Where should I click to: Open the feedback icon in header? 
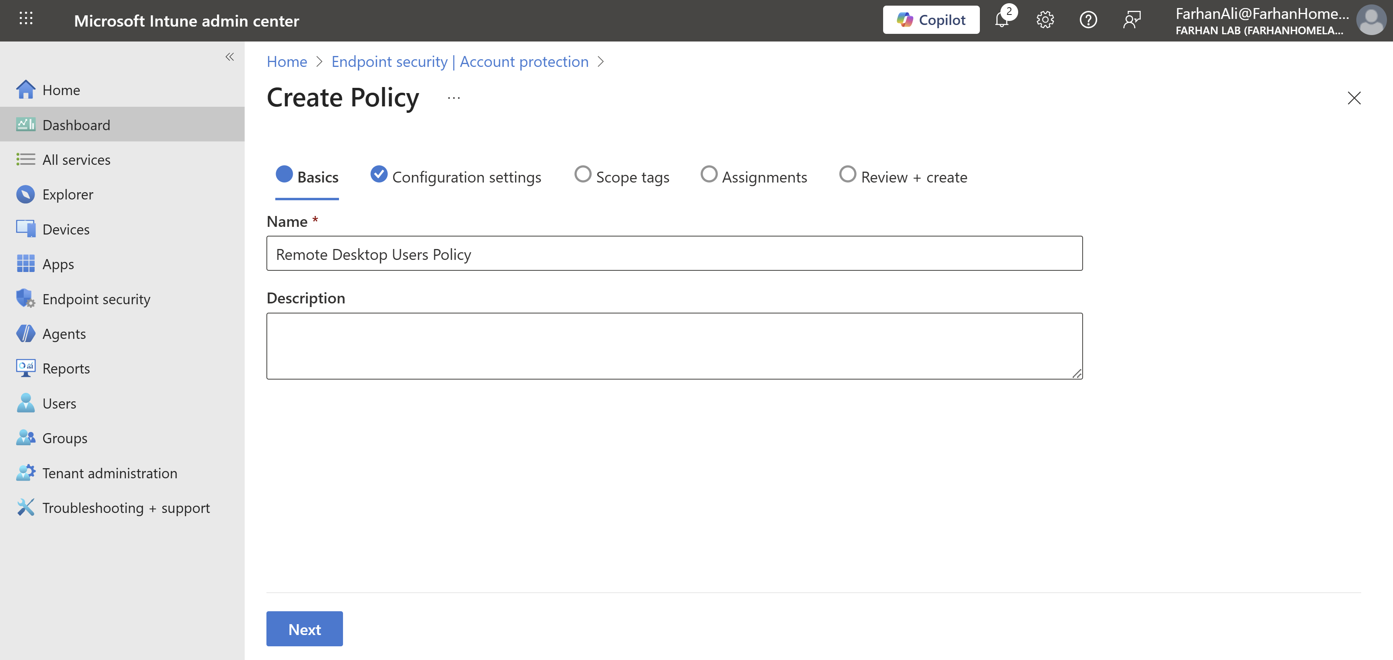pos(1131,20)
